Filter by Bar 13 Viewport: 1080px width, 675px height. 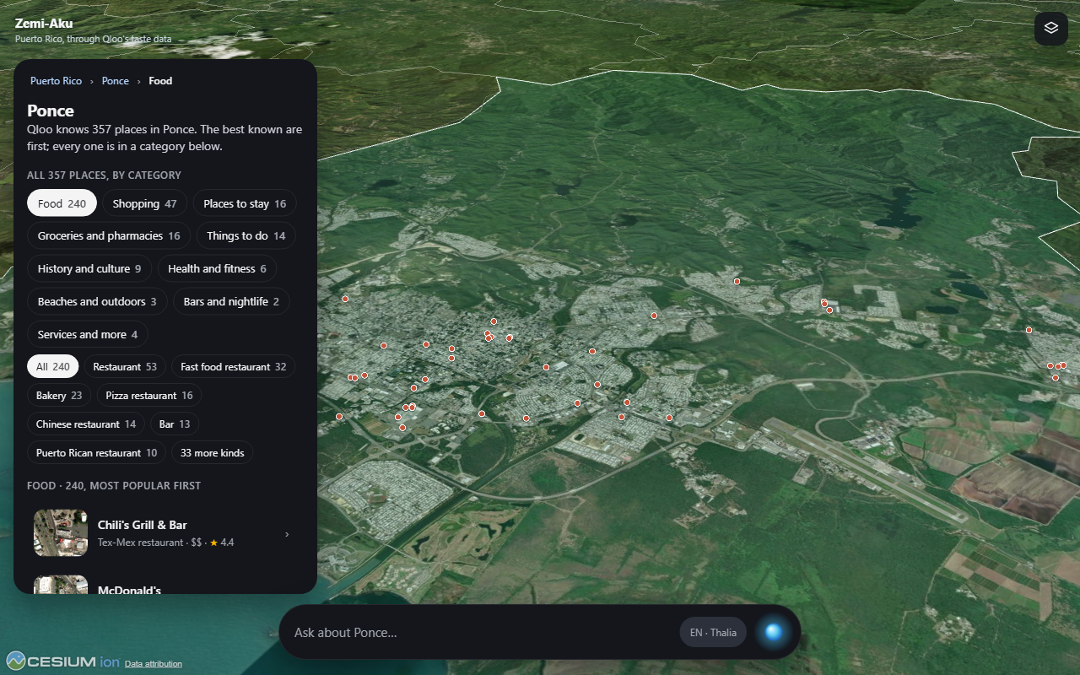[175, 424]
